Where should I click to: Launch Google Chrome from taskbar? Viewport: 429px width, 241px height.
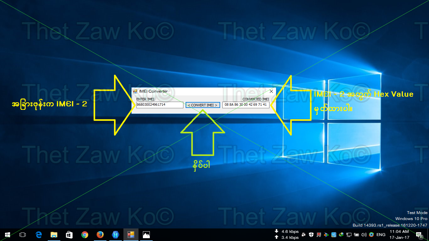point(84,235)
